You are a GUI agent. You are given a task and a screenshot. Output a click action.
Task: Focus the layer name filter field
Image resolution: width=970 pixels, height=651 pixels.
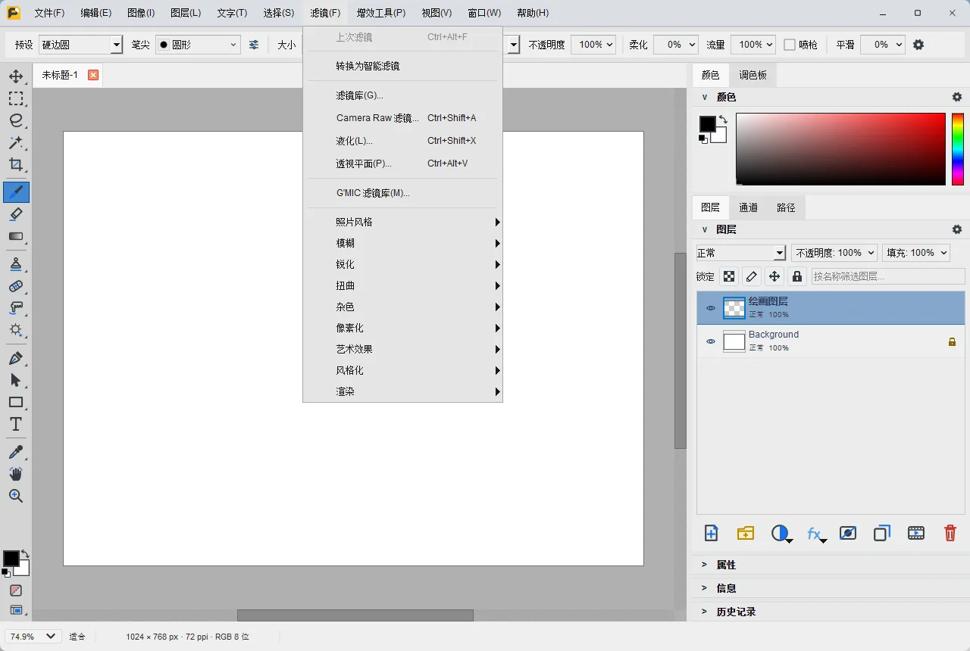coord(888,276)
